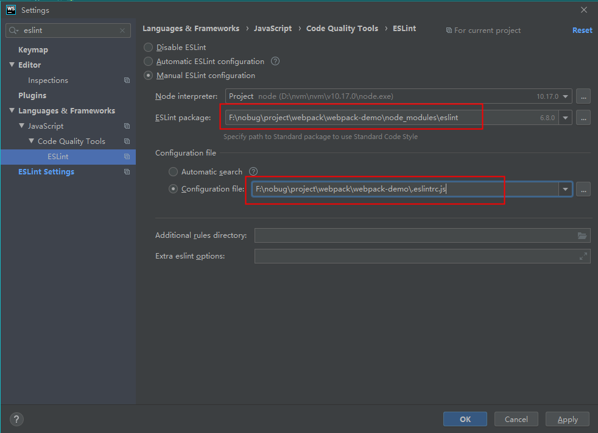Open help for Automatic search option
The image size is (598, 433).
point(253,171)
